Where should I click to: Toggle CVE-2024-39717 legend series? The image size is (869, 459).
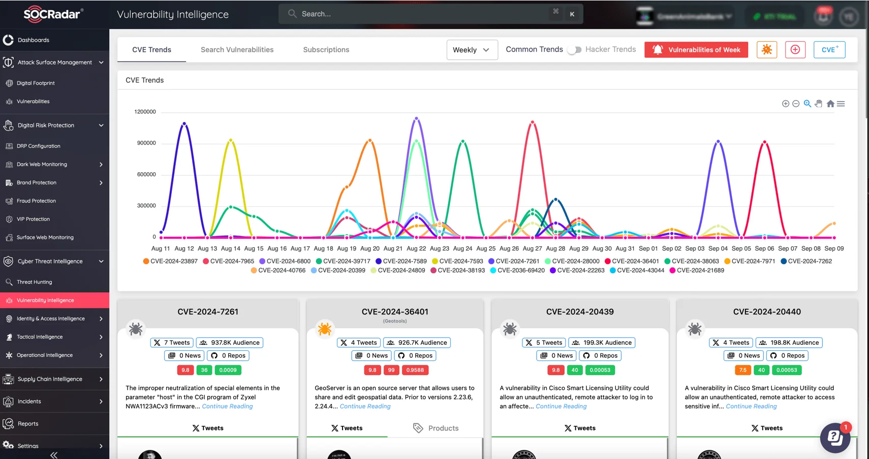tap(343, 261)
